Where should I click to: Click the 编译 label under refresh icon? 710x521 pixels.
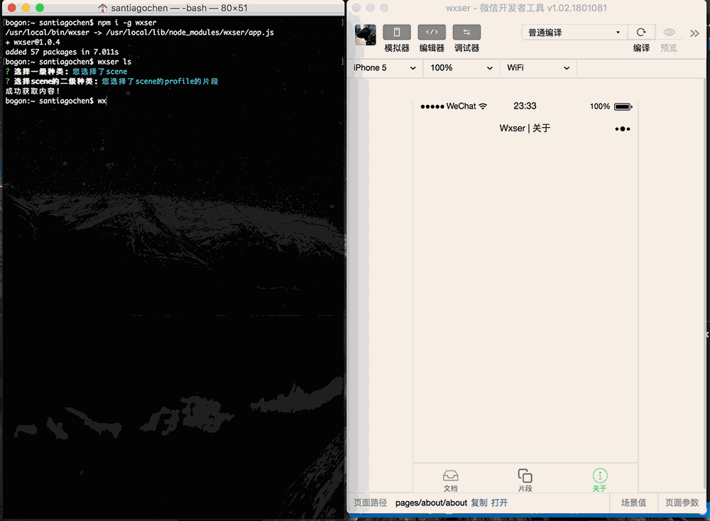pos(641,48)
